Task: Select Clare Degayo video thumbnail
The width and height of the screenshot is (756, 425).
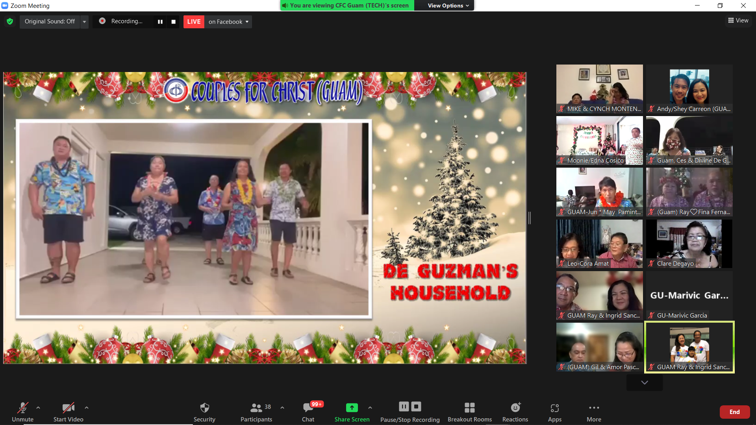Action: 689,244
